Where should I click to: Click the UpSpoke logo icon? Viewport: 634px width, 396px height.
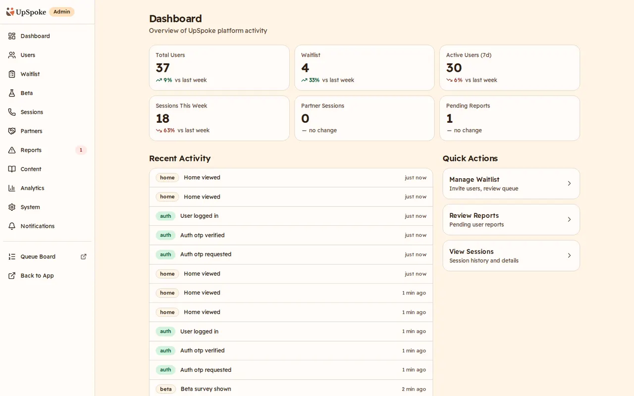point(10,12)
